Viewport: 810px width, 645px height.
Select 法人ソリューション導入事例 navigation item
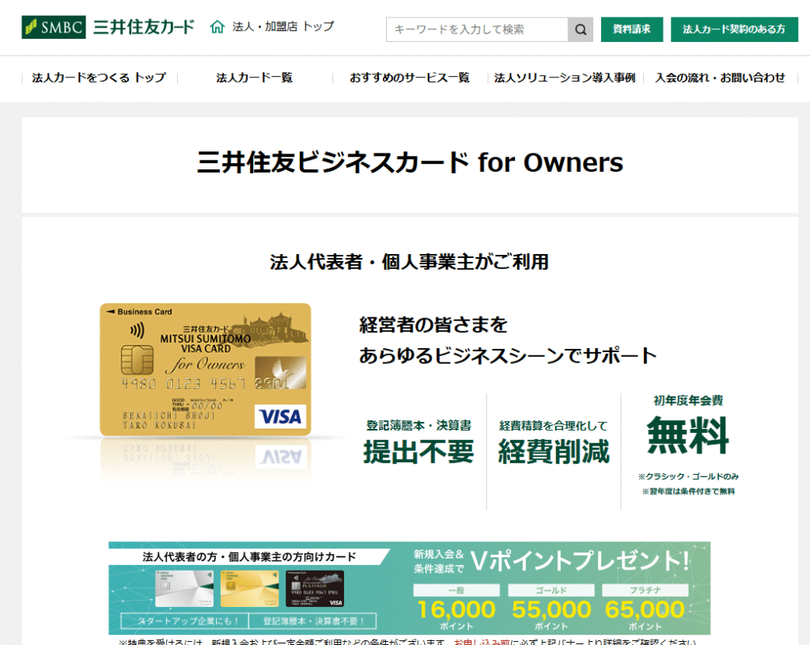pyautogui.click(x=565, y=78)
